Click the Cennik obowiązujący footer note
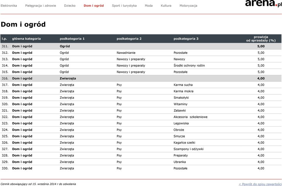The height and width of the screenshot is (186, 282). click(38, 184)
